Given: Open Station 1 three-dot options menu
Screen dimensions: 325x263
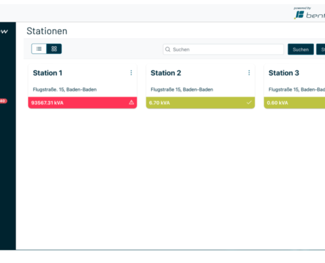Looking at the screenshot, I should point(131,73).
